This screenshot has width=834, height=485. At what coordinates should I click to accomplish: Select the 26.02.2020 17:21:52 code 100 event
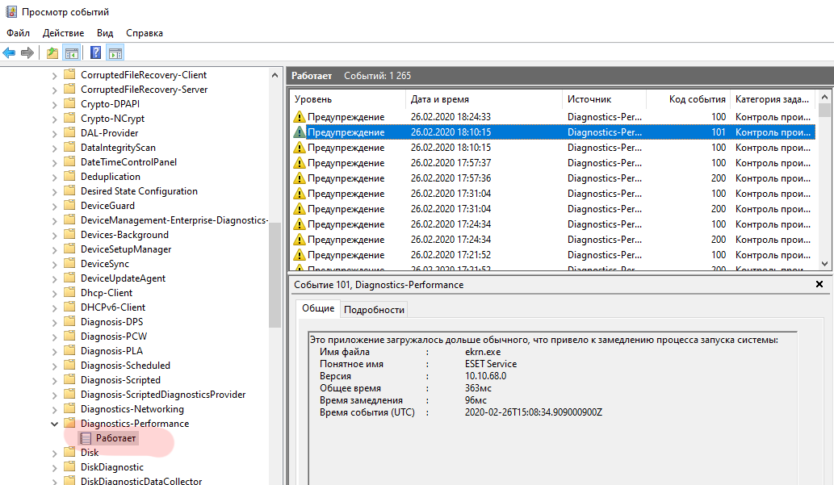click(552, 255)
